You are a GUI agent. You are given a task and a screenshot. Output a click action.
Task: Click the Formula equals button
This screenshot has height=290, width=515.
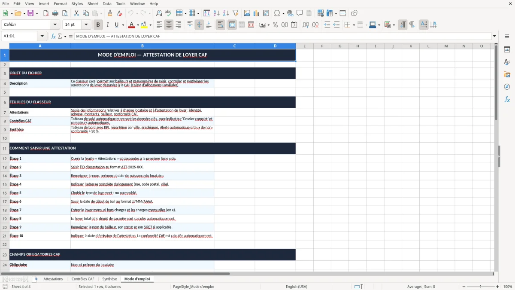click(71, 37)
